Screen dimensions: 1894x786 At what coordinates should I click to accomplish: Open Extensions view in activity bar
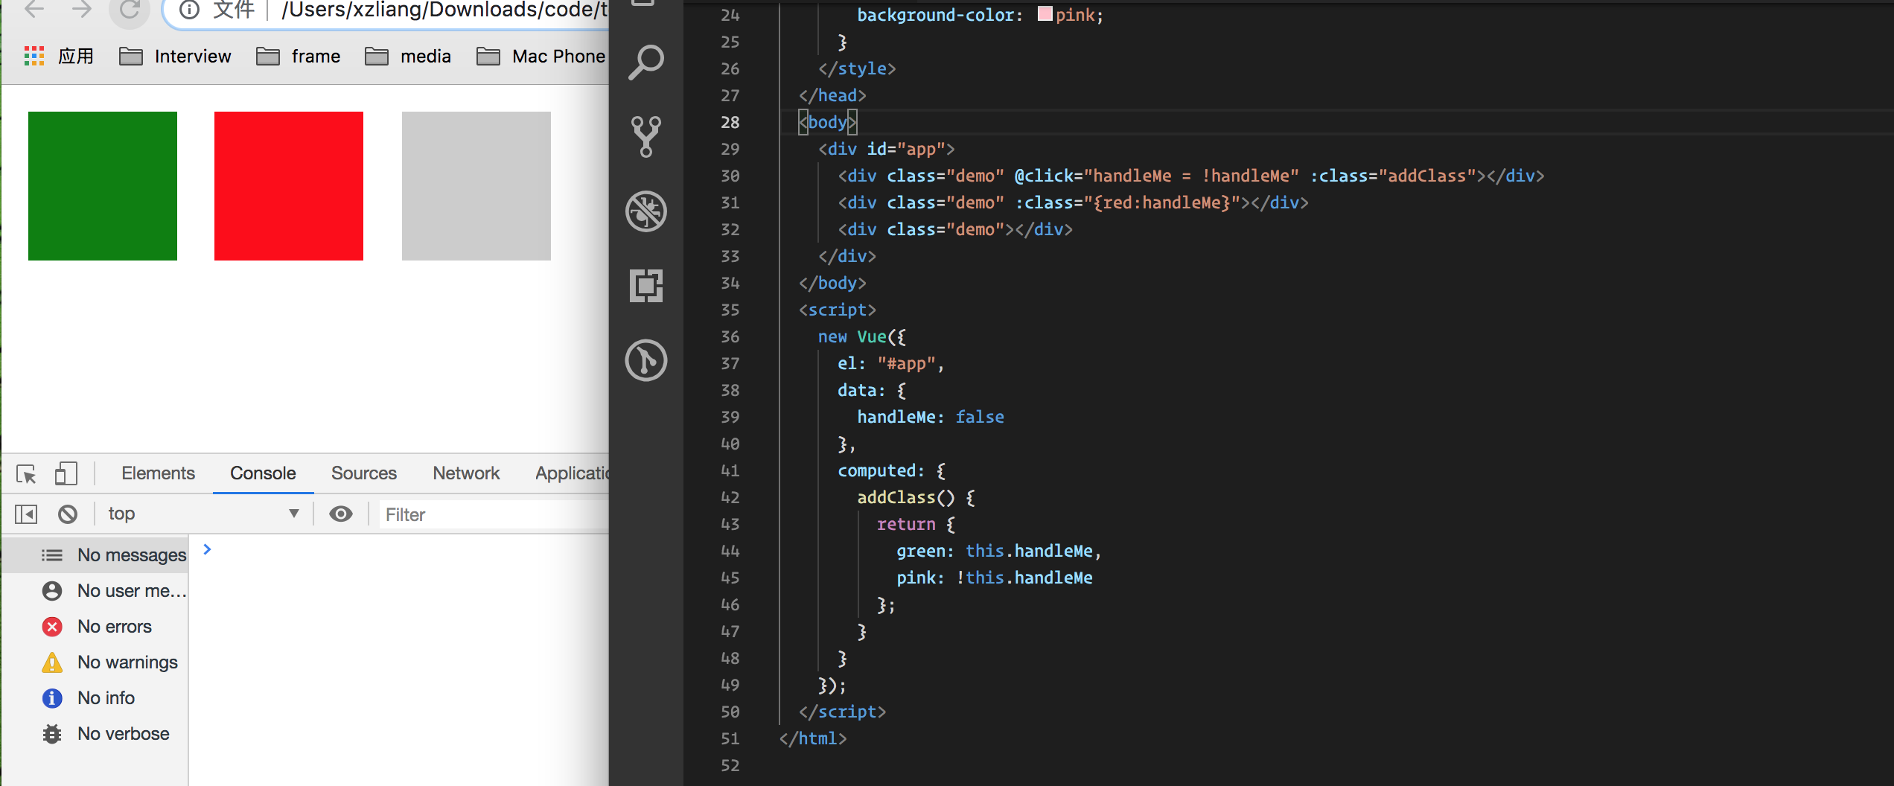[646, 286]
